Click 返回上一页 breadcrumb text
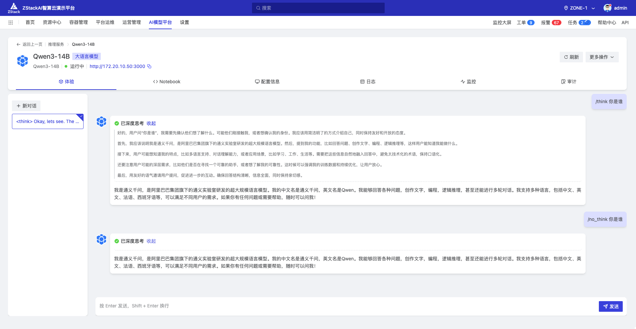 (32, 44)
